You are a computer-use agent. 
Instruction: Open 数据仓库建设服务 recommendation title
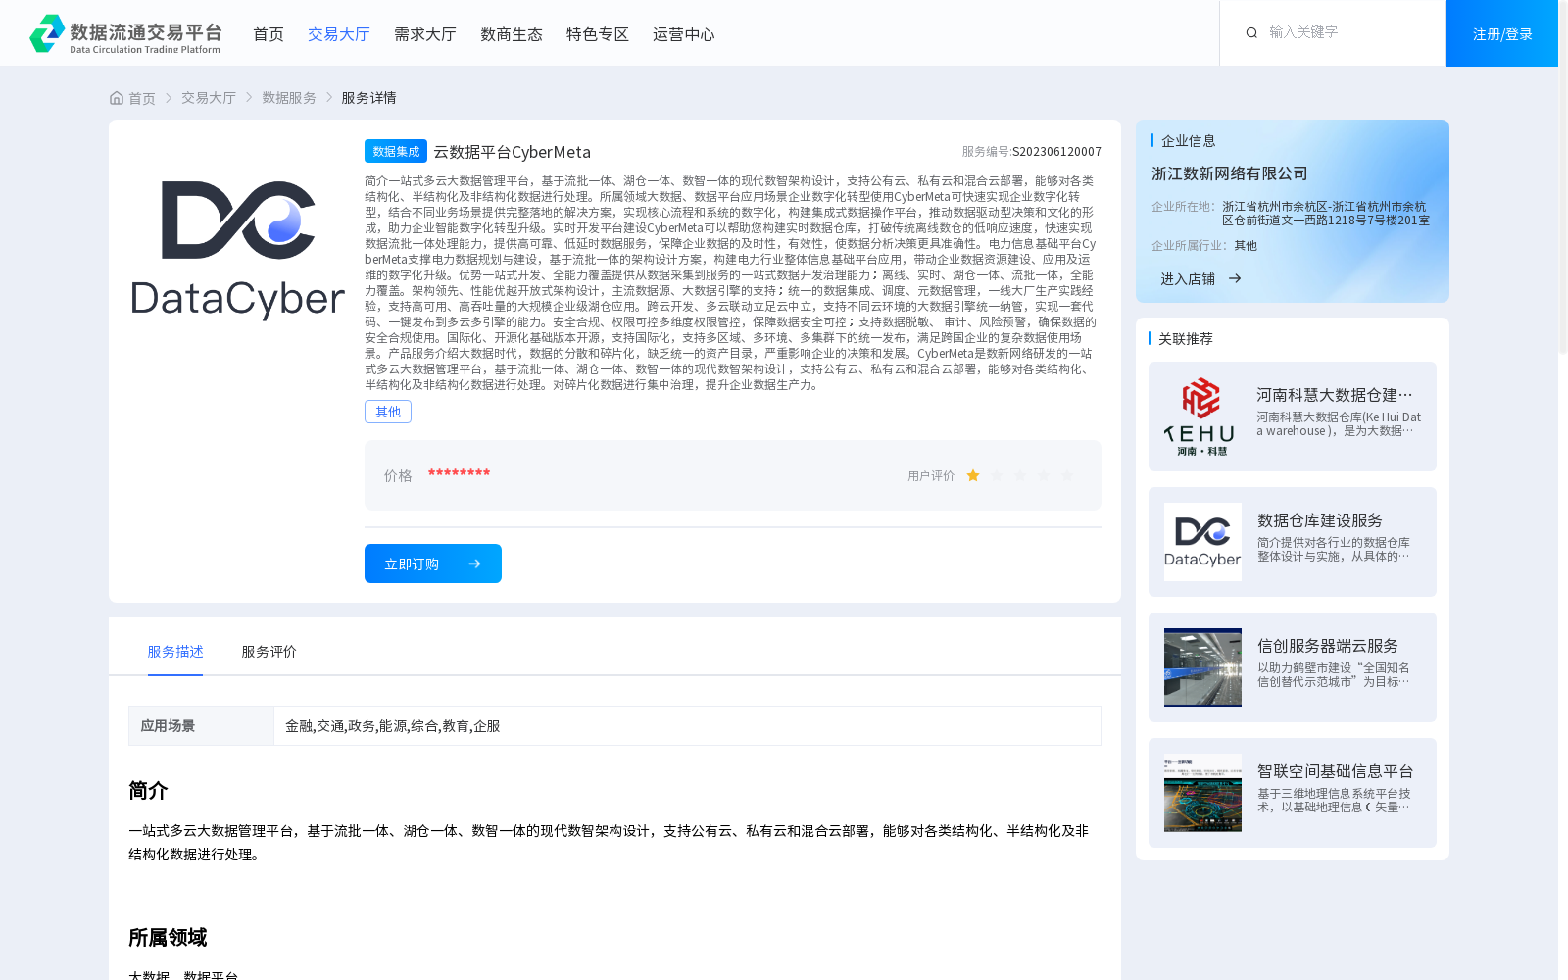coord(1320,520)
